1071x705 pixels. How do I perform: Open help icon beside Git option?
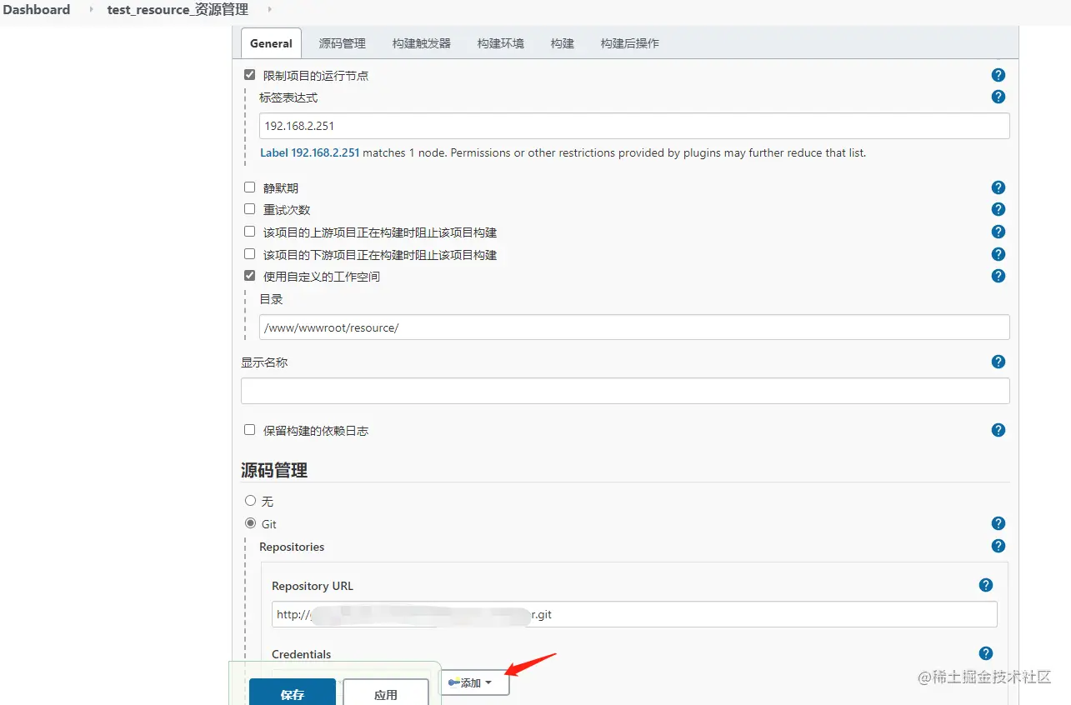click(x=998, y=523)
